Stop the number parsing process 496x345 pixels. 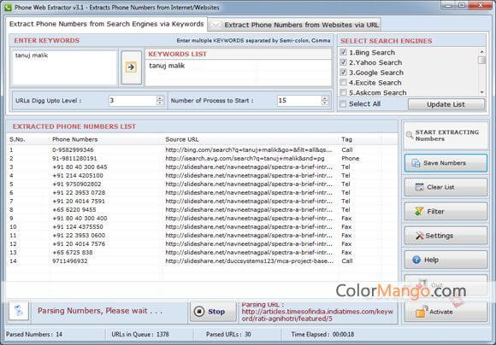213,312
